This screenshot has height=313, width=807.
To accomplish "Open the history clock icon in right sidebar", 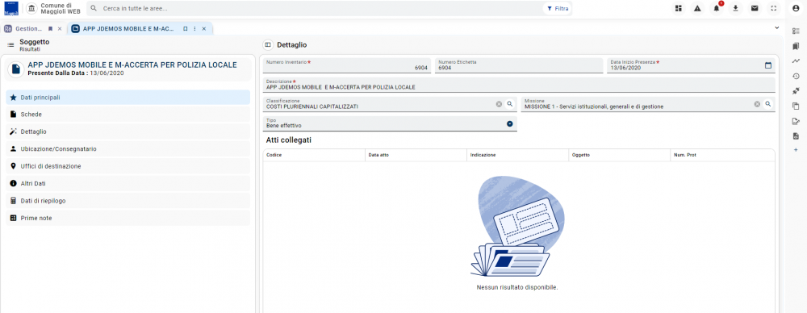I will pos(796,76).
